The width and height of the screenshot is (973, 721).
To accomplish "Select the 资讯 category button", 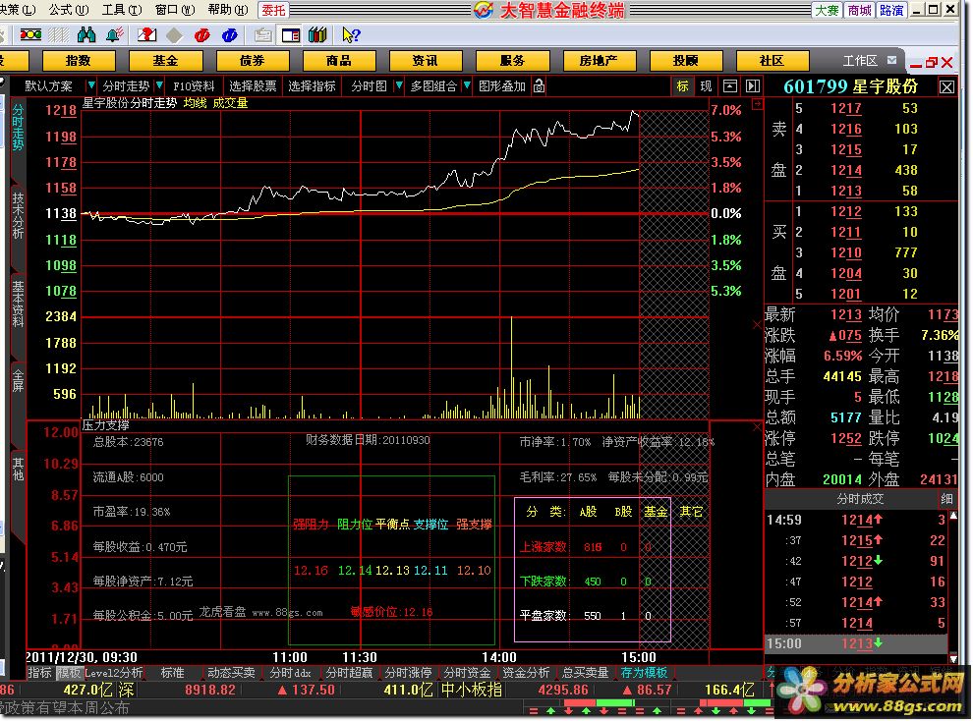I will click(x=425, y=61).
